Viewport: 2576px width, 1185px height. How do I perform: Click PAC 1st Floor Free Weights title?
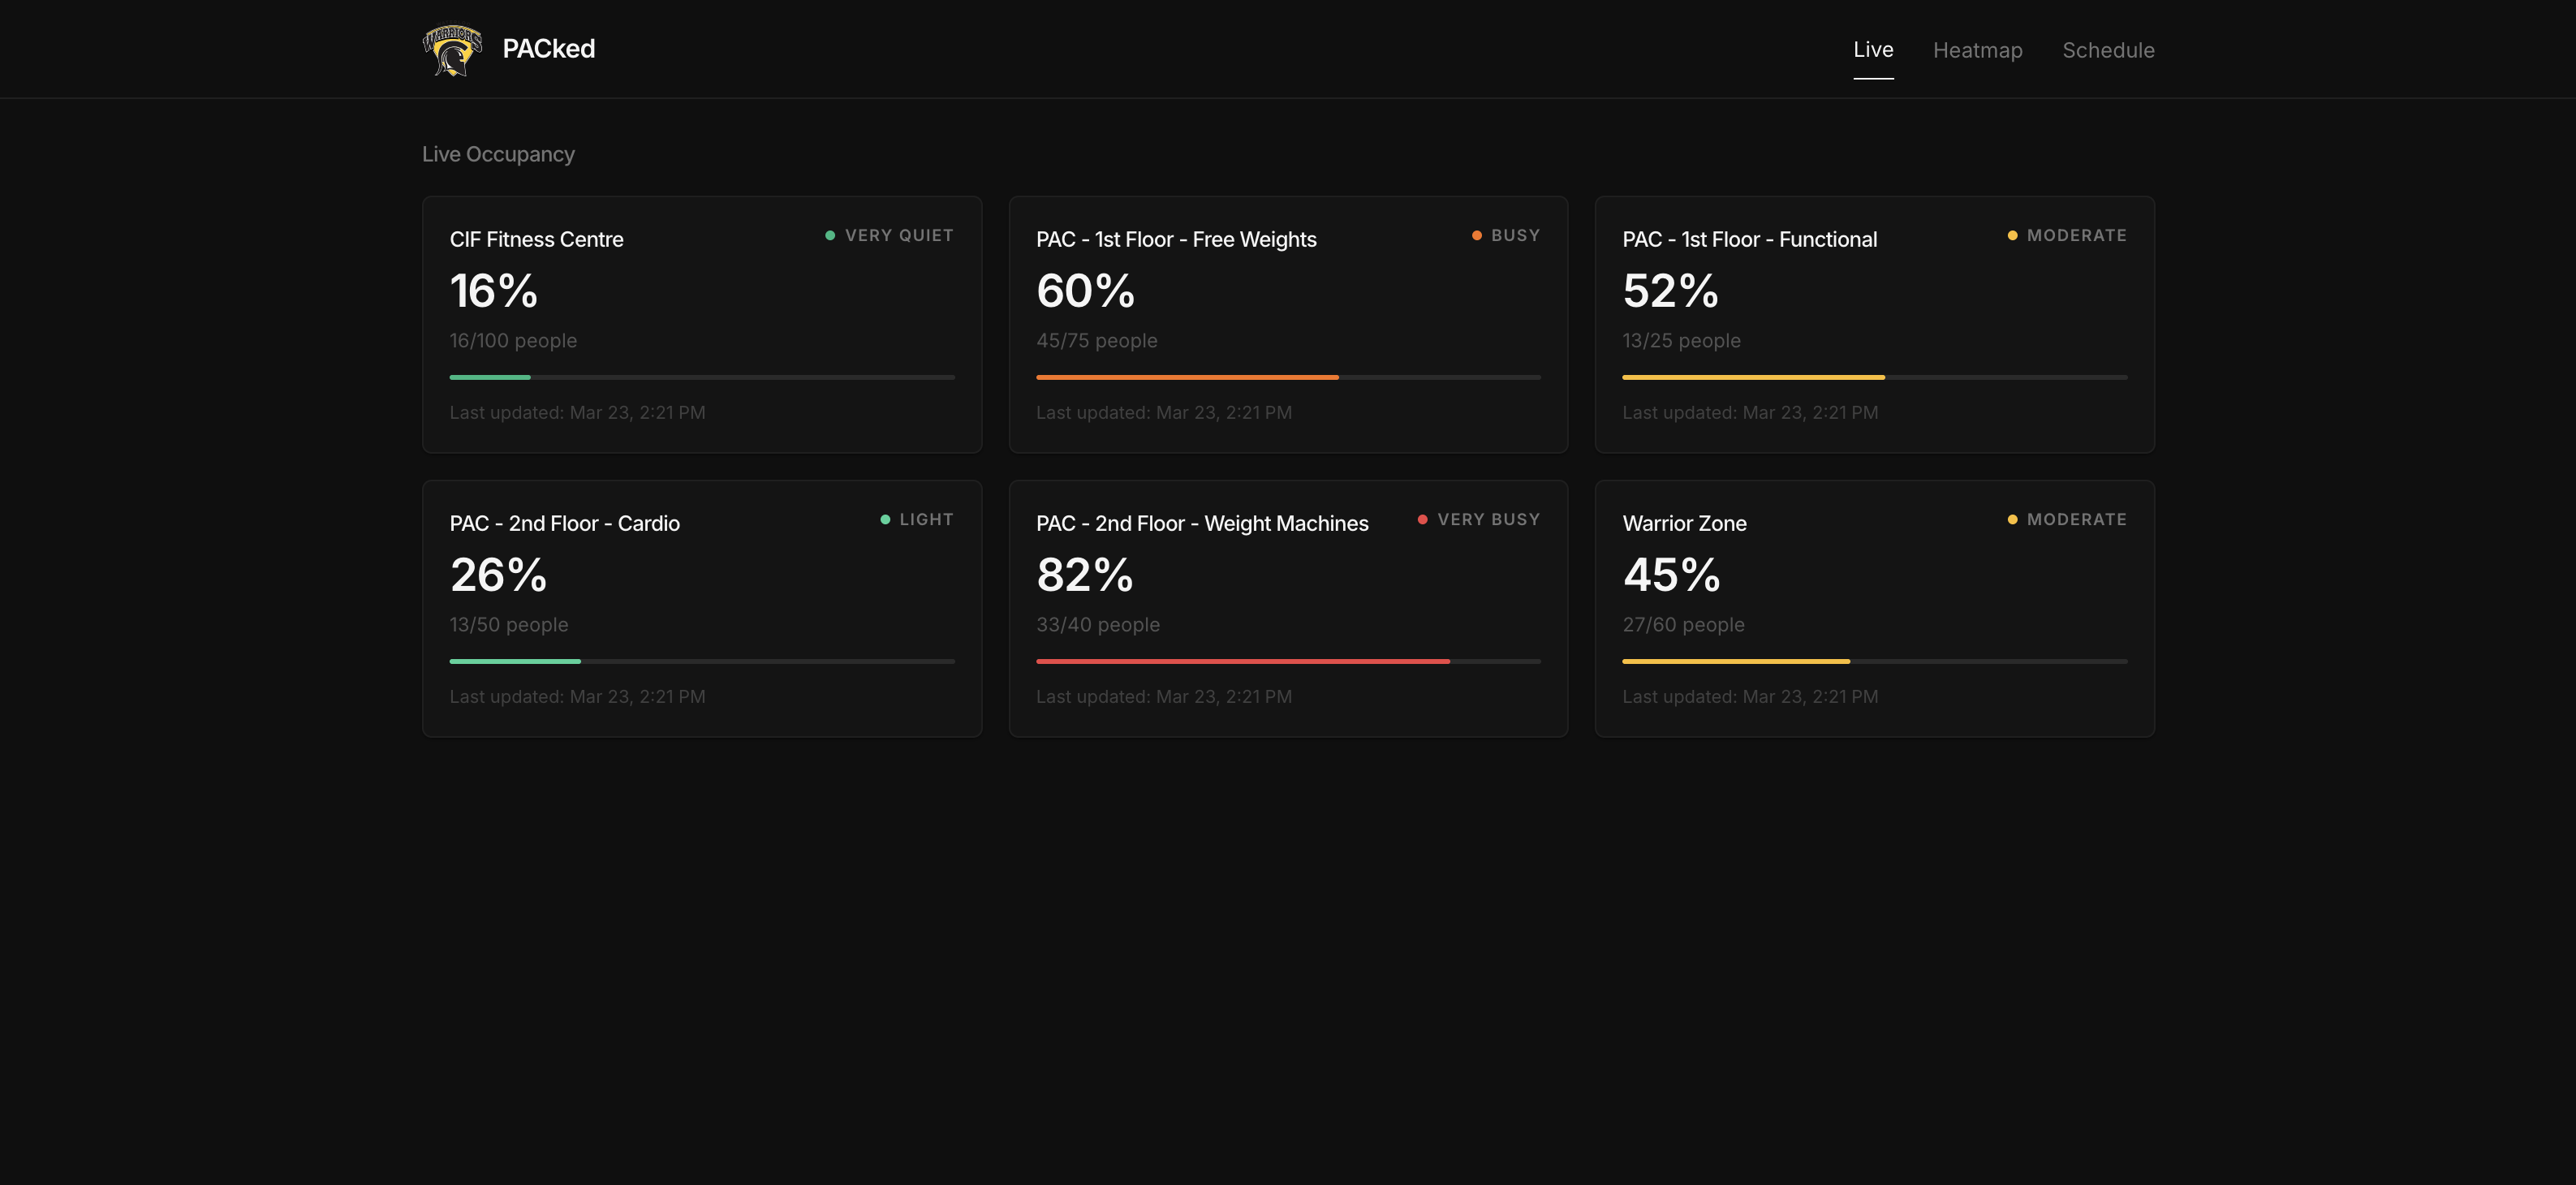tap(1176, 240)
